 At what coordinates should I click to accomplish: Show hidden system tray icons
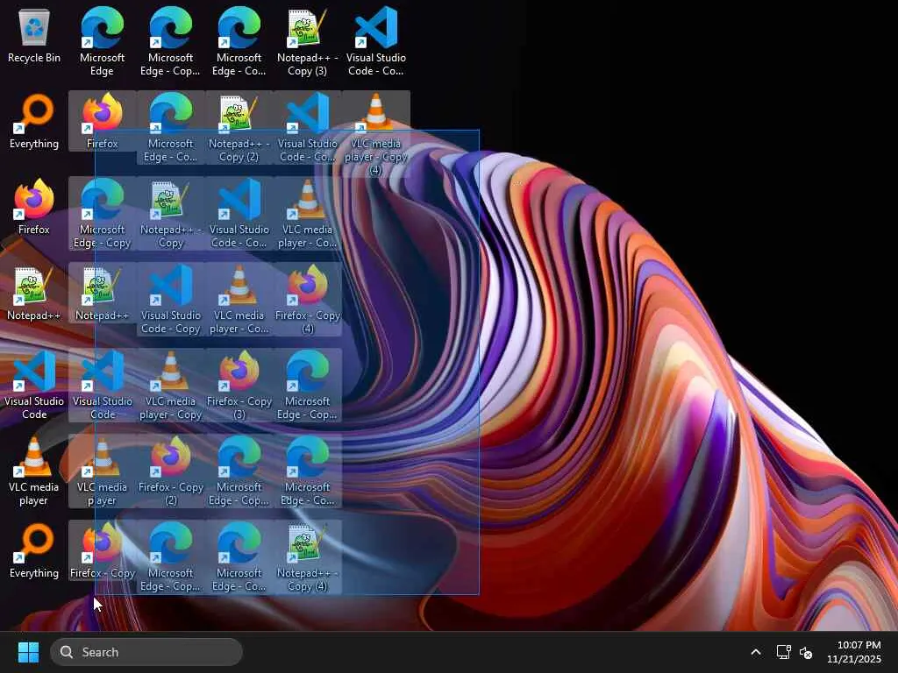click(756, 652)
